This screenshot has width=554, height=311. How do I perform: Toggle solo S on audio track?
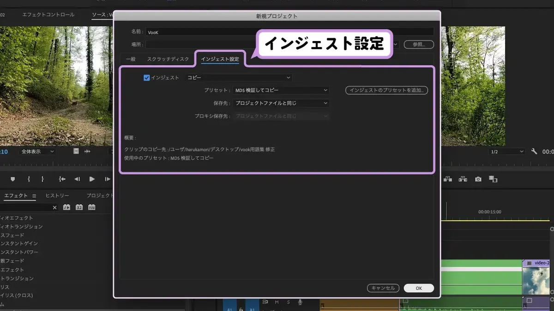pos(289,302)
